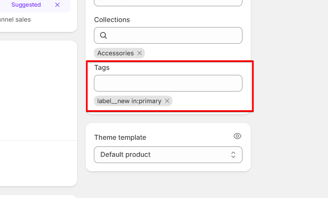The width and height of the screenshot is (328, 198).
Task: Click the magnifier icon in Collections search
Action: [103, 36]
